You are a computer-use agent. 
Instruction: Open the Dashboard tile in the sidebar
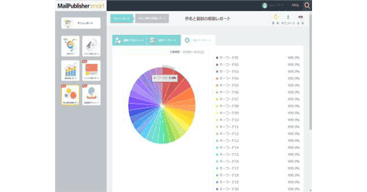tap(81, 23)
